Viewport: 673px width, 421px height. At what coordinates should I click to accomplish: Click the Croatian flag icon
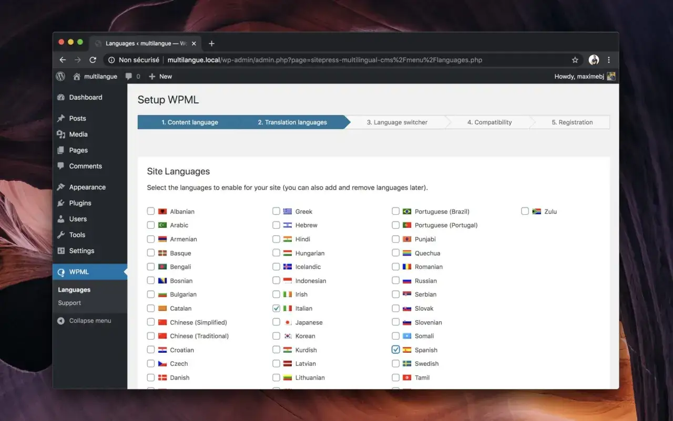pos(162,350)
